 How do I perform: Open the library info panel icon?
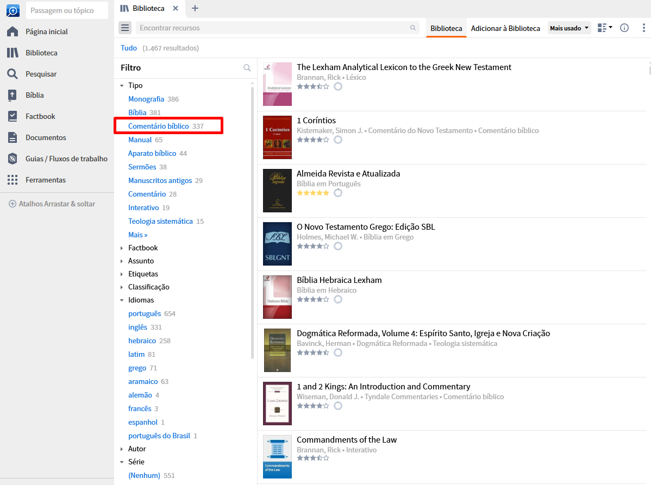[624, 28]
